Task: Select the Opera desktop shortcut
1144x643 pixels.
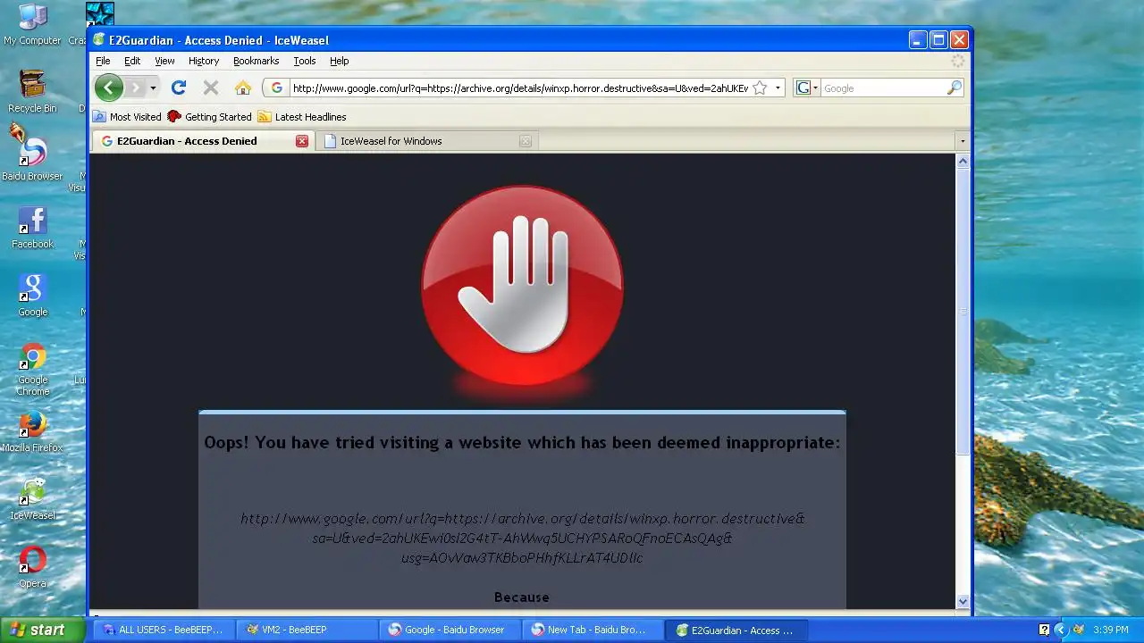Action: (x=32, y=567)
